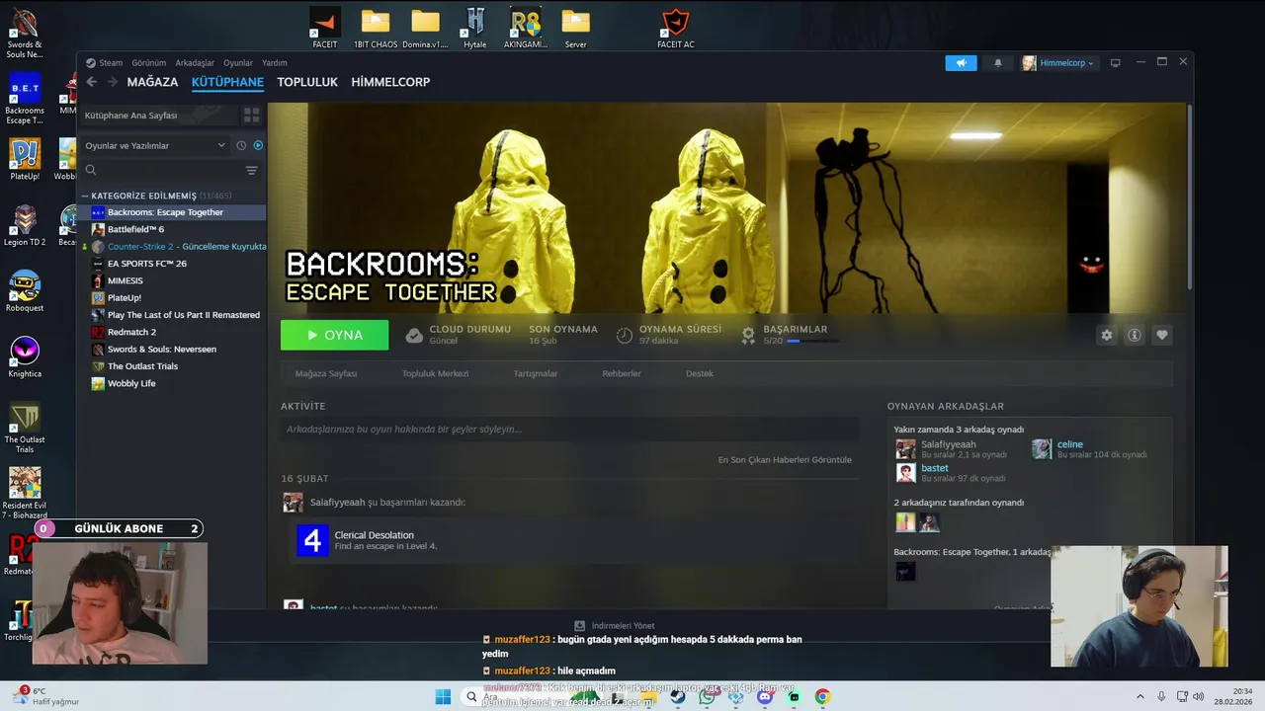This screenshot has height=711, width=1265.
Task: Open advanced filter options icon
Action: coord(251,170)
